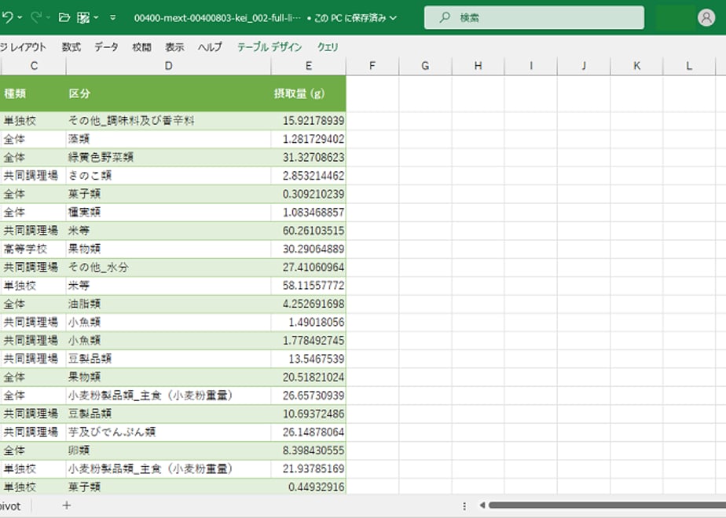Click the 摂取量 (g) header cell

pos(308,93)
